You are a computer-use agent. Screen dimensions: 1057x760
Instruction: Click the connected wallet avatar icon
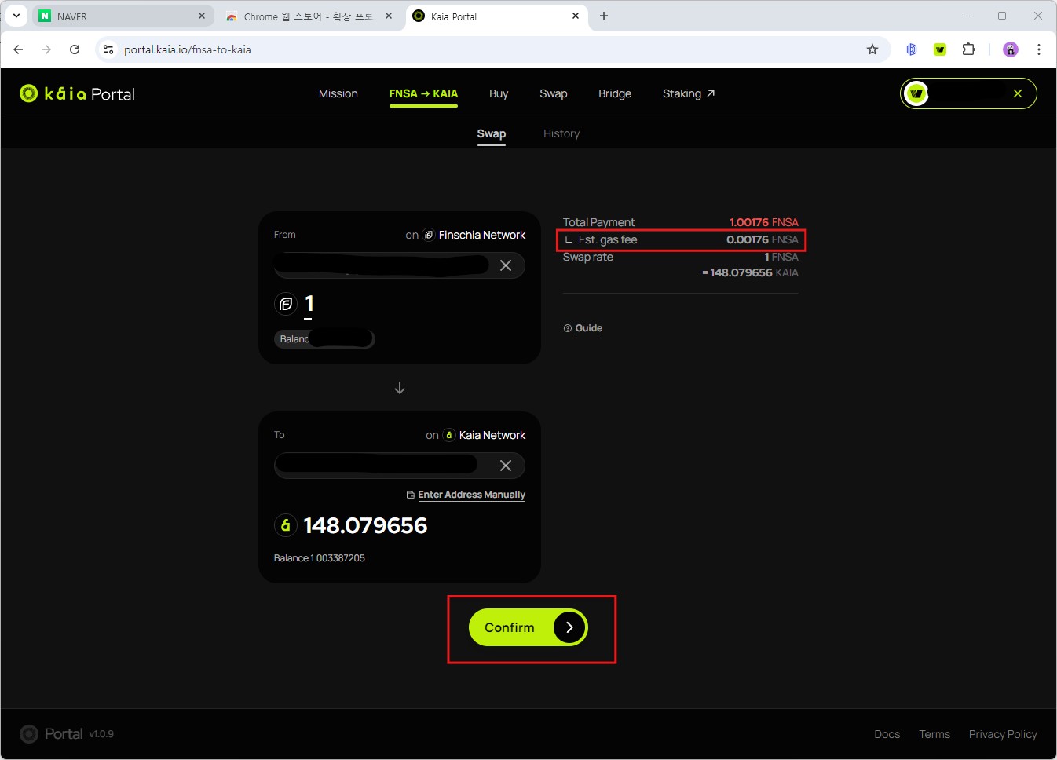point(916,94)
